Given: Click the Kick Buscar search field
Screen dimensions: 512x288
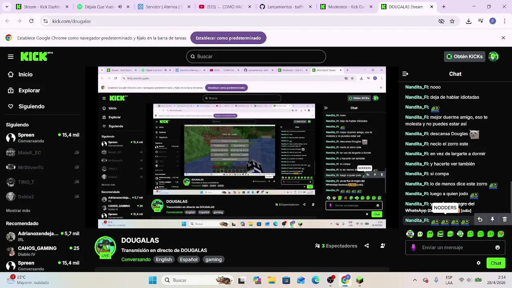Looking at the screenshot, I should (x=256, y=56).
